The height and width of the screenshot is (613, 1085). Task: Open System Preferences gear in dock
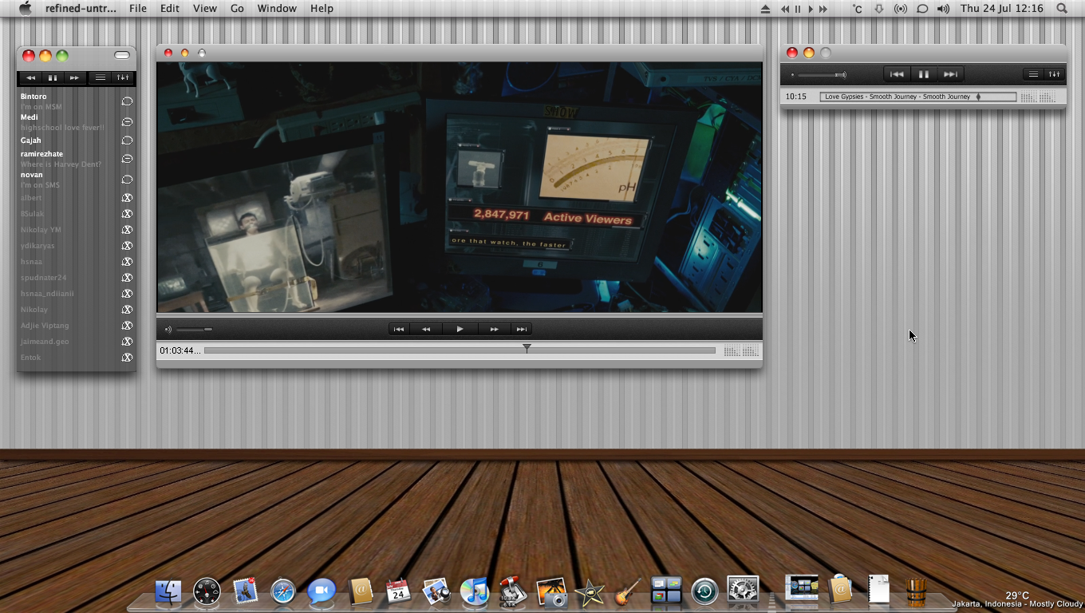pos(743,591)
